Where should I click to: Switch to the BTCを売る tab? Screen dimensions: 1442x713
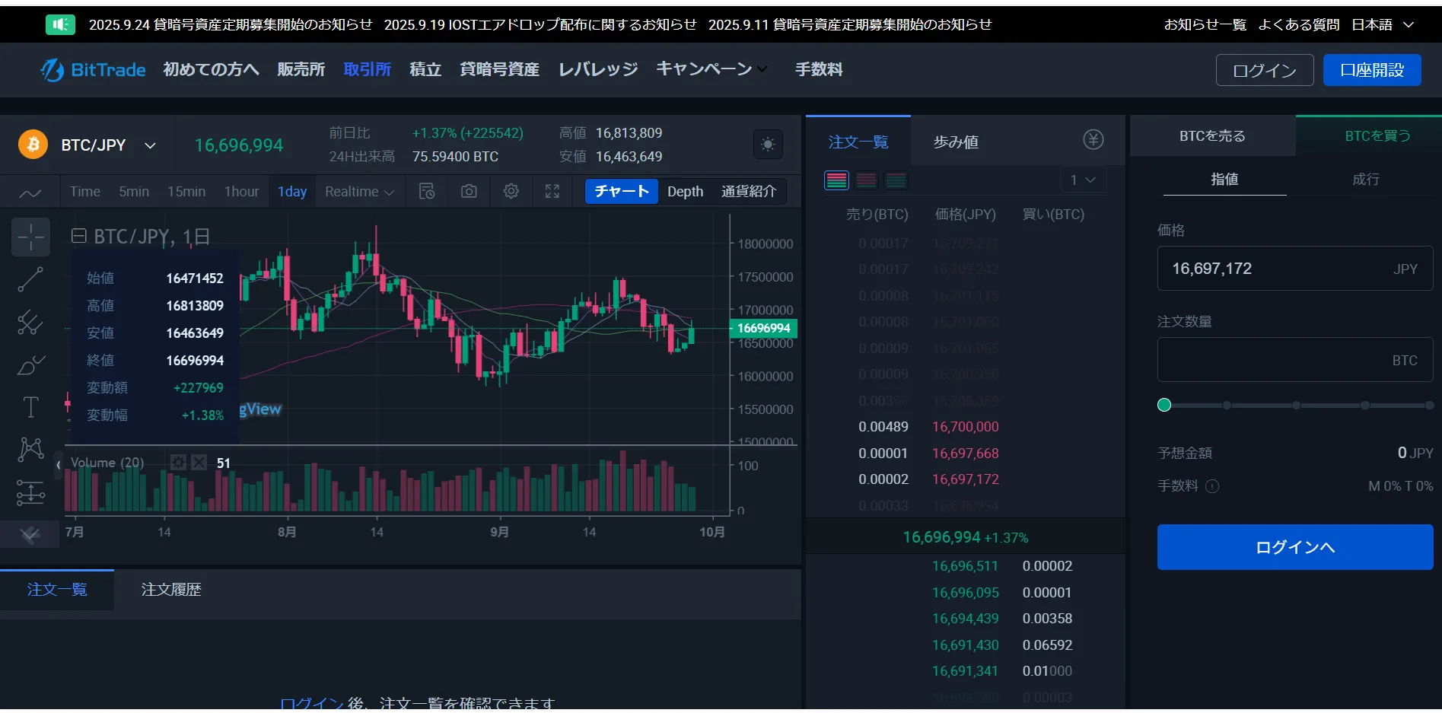(x=1212, y=136)
